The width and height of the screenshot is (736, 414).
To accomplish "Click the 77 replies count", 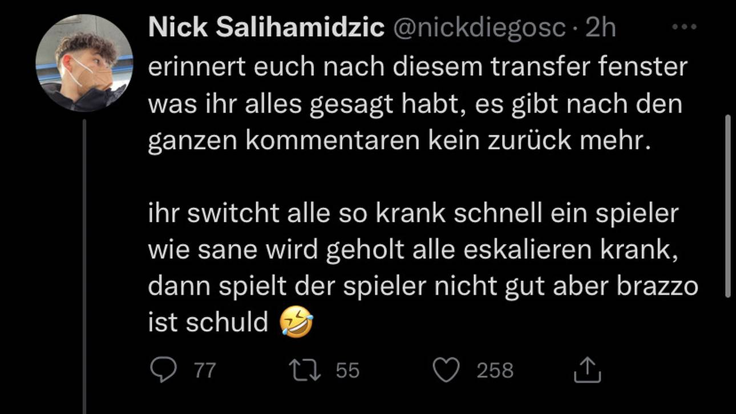I will 205,371.
